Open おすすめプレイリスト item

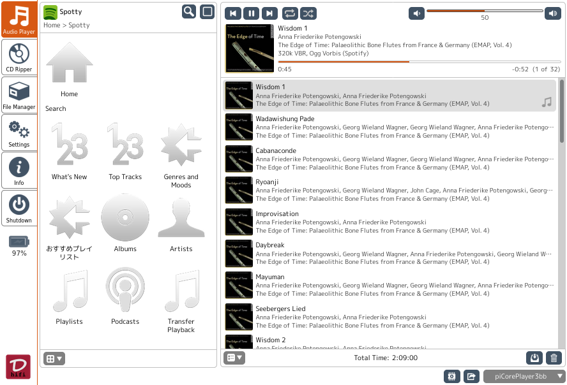[69, 228]
